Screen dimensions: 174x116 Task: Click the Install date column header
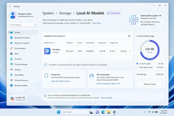click(90, 43)
